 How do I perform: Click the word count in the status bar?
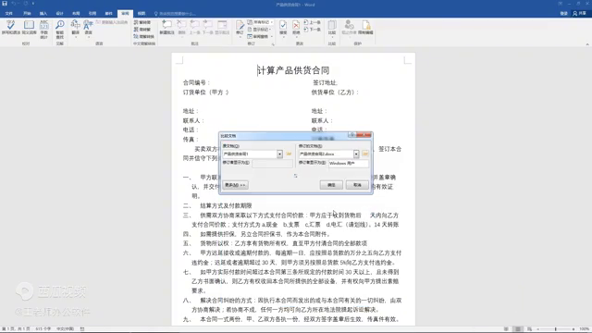(x=43, y=329)
